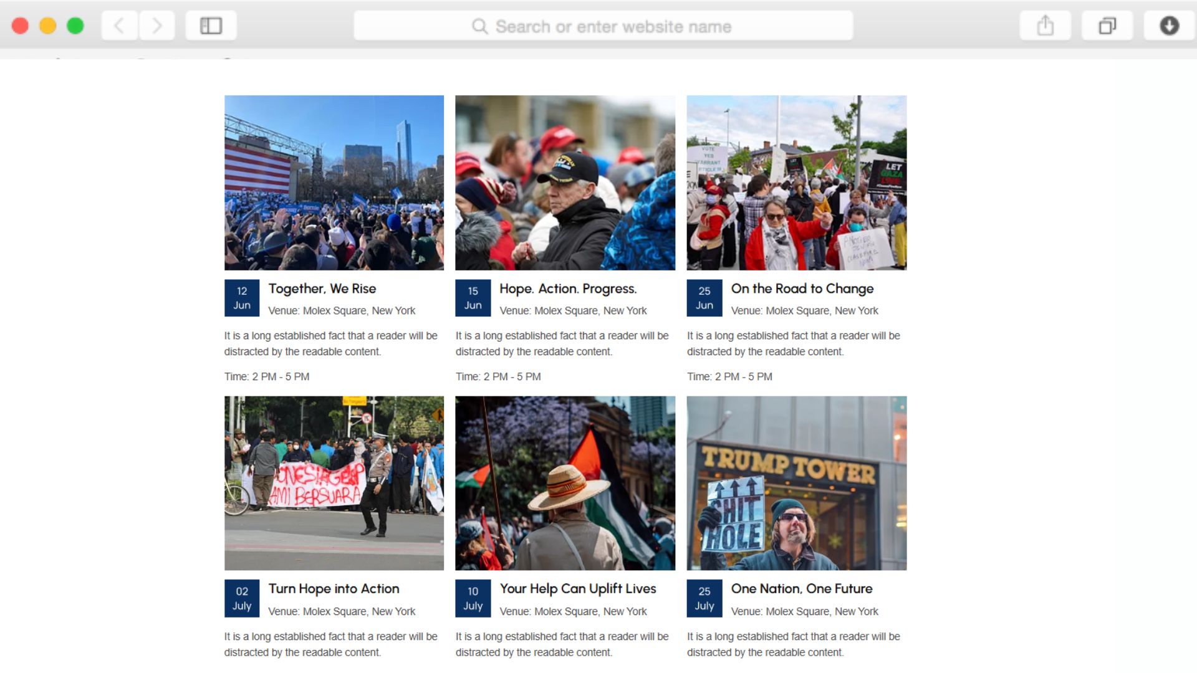
Task: Open the tab overview icon
Action: pos(1107,26)
